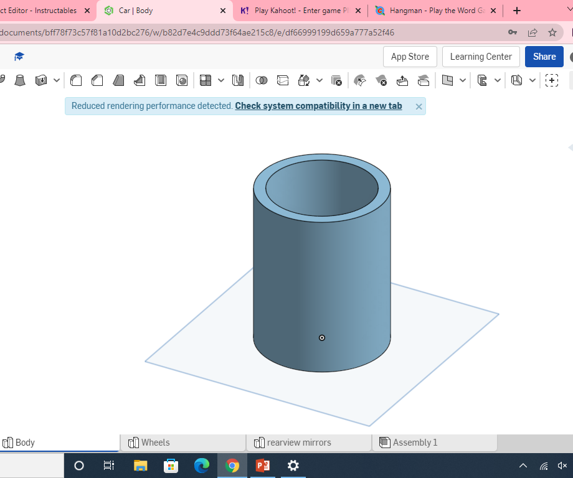Click the share page icon in address bar
This screenshot has height=478, width=573.
(x=533, y=32)
